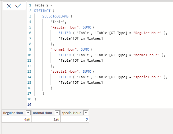Select the Regular Hour column header
The width and height of the screenshot is (173, 134).
[17, 113]
